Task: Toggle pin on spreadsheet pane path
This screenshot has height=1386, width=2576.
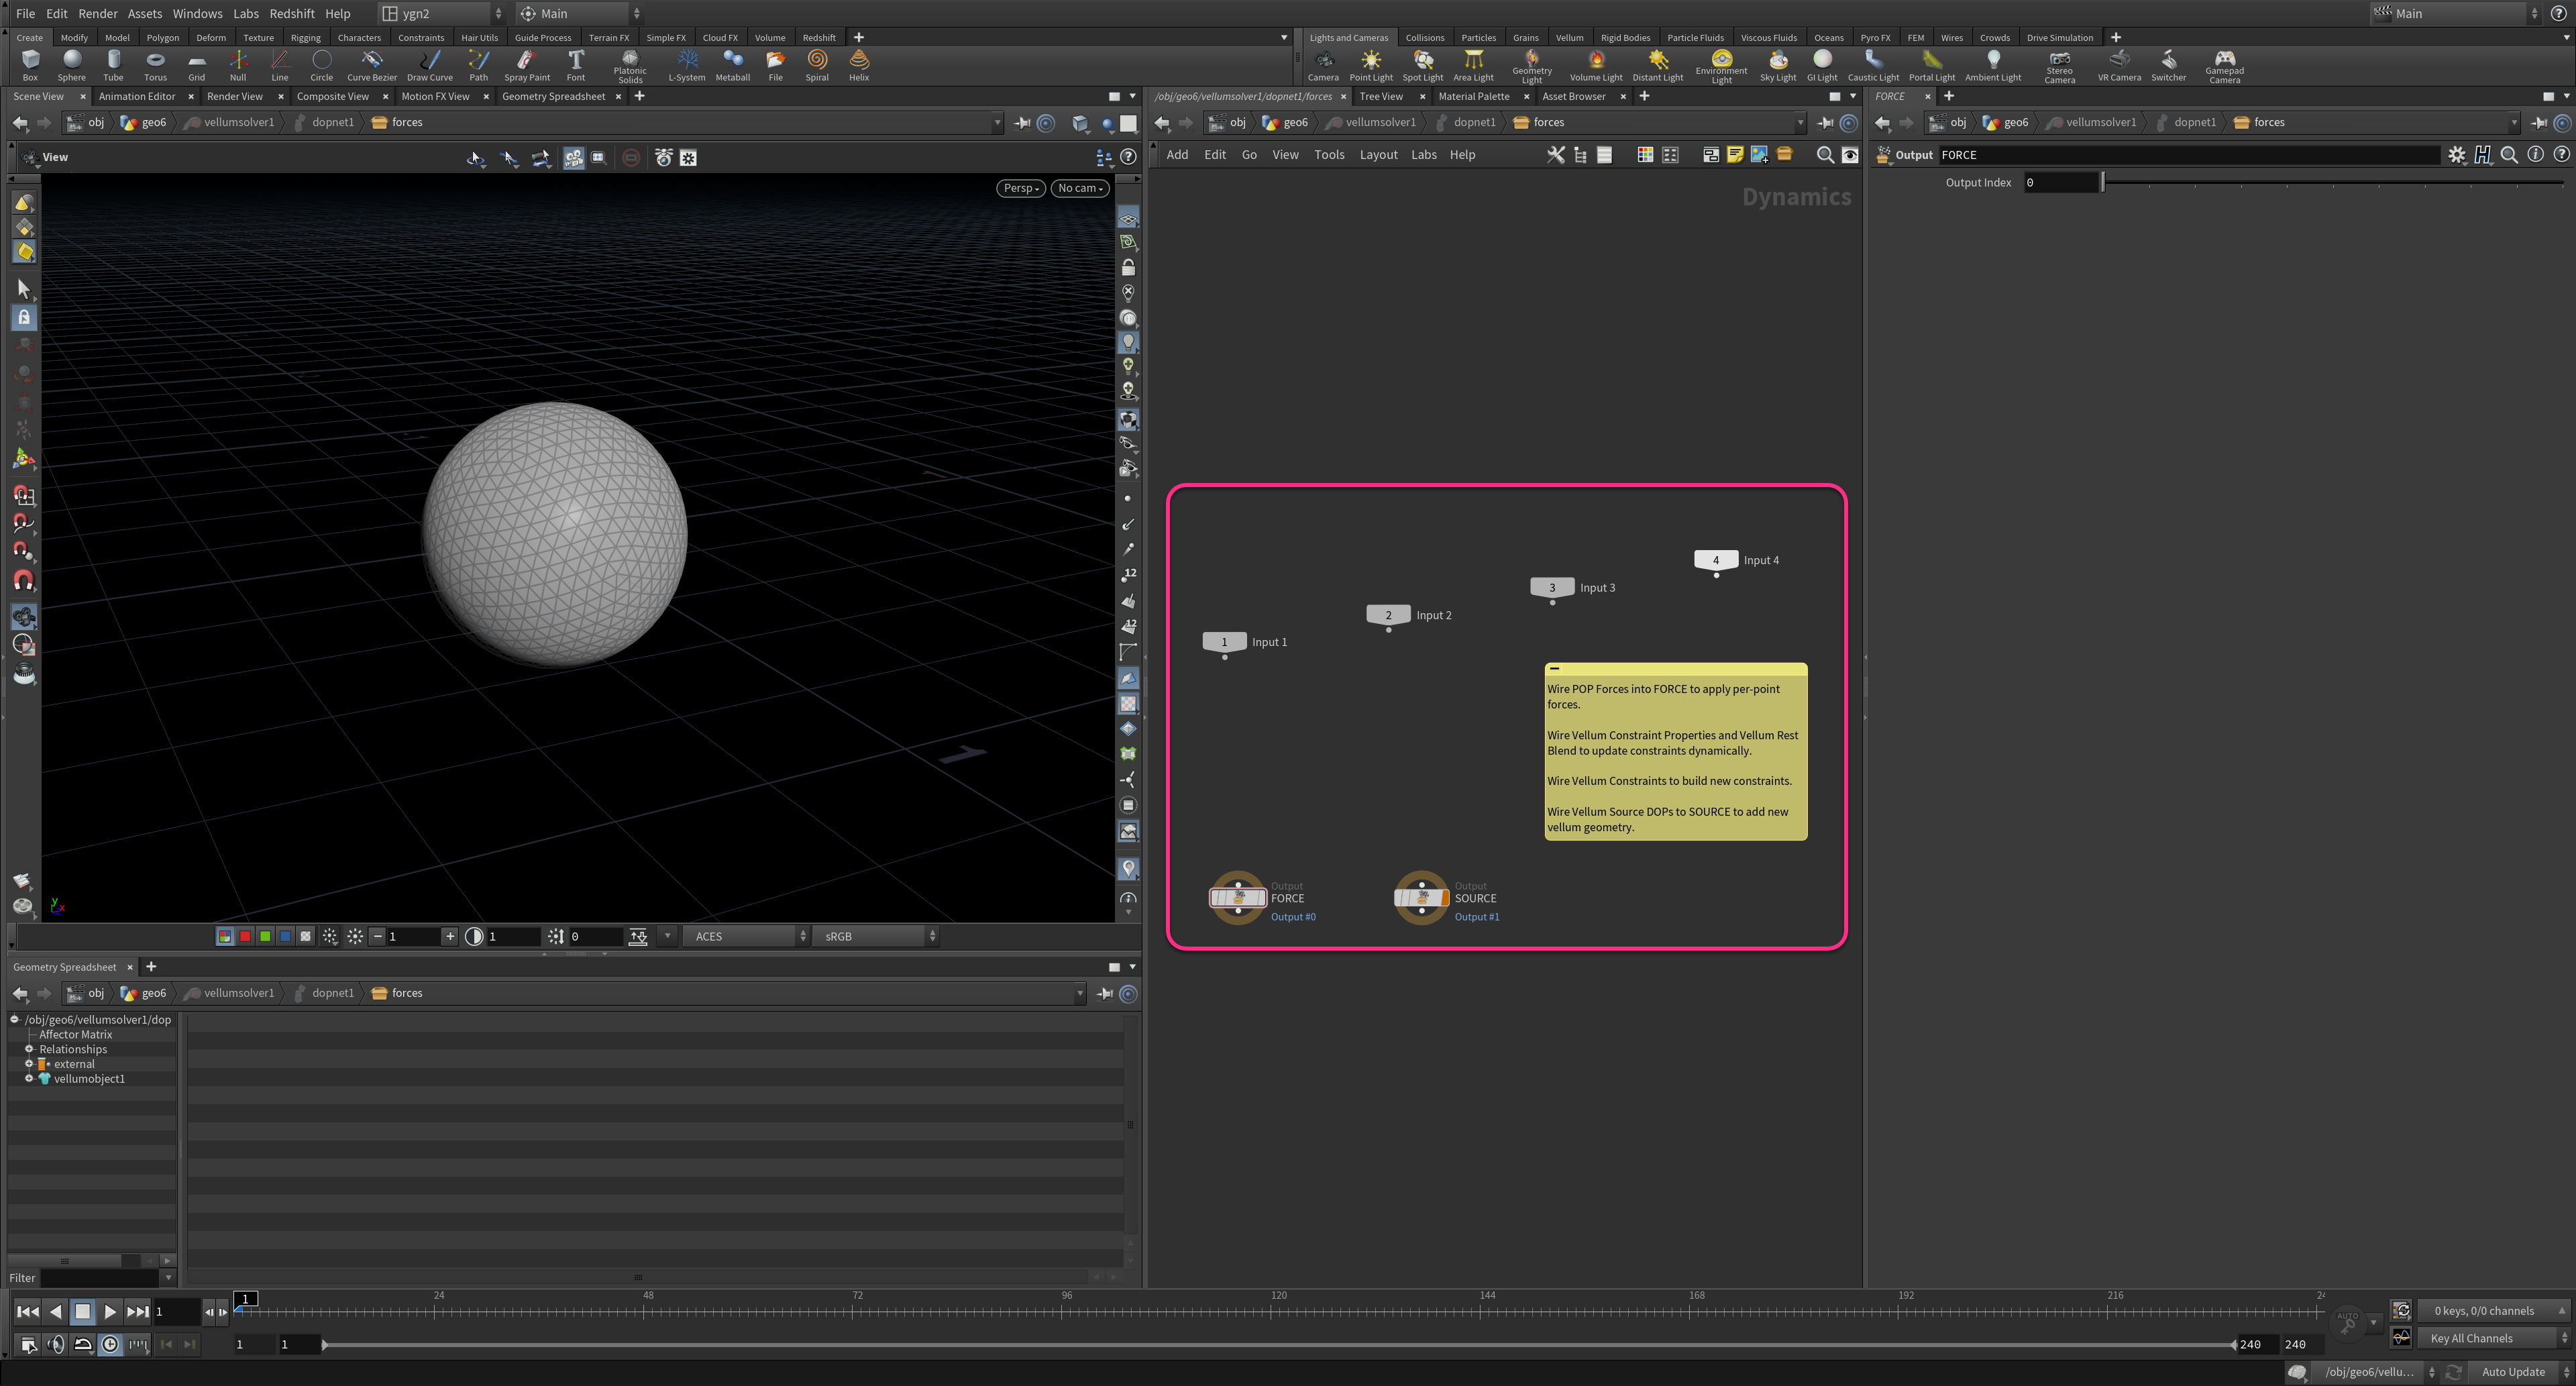Action: (x=1104, y=993)
